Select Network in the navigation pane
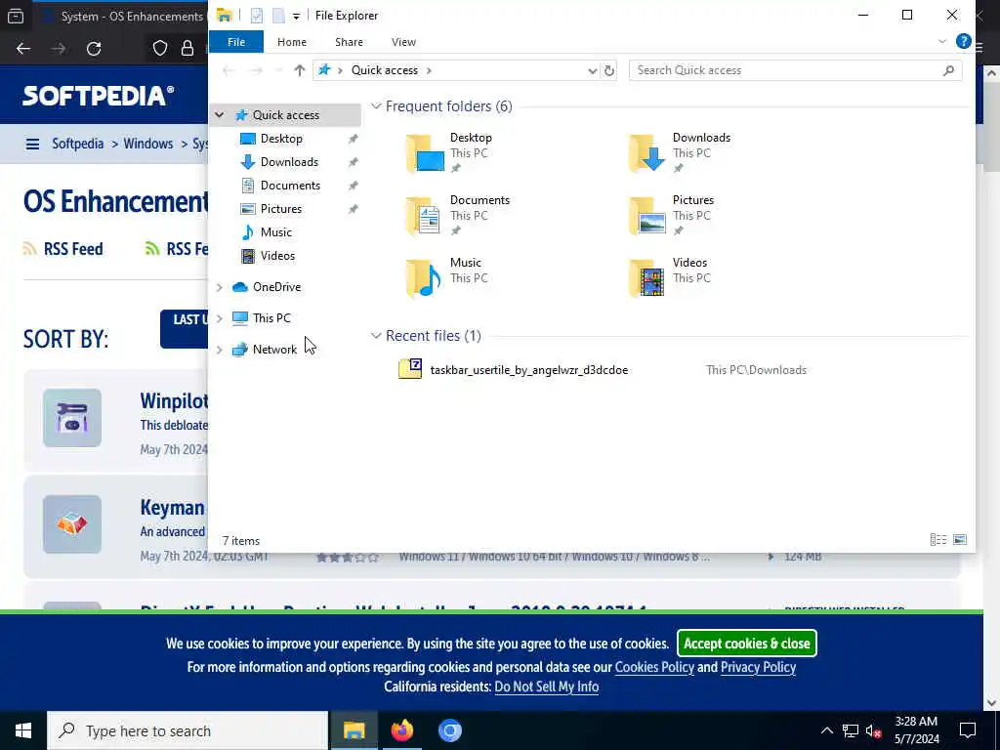The image size is (1000, 750). tap(274, 350)
